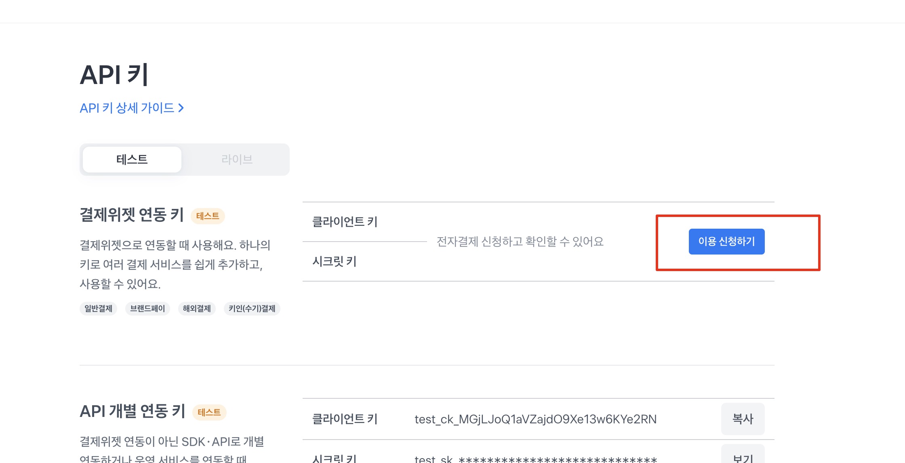
Task: Open the API 키 상세 가이드 link
Action: [127, 108]
